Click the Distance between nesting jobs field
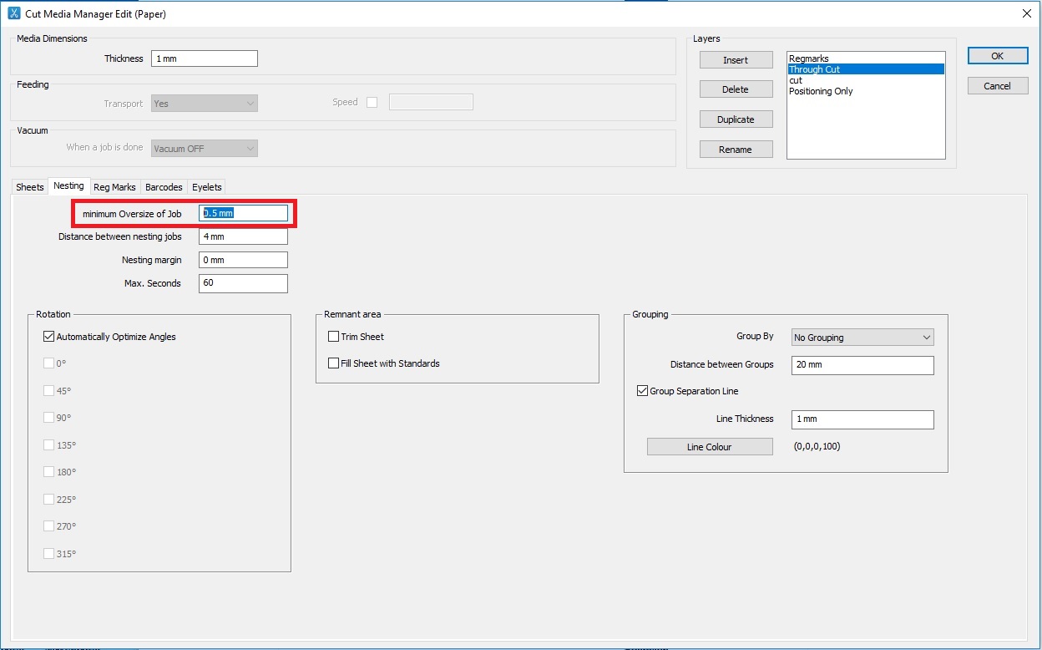Screen dimensions: 1042x650 [x=243, y=236]
